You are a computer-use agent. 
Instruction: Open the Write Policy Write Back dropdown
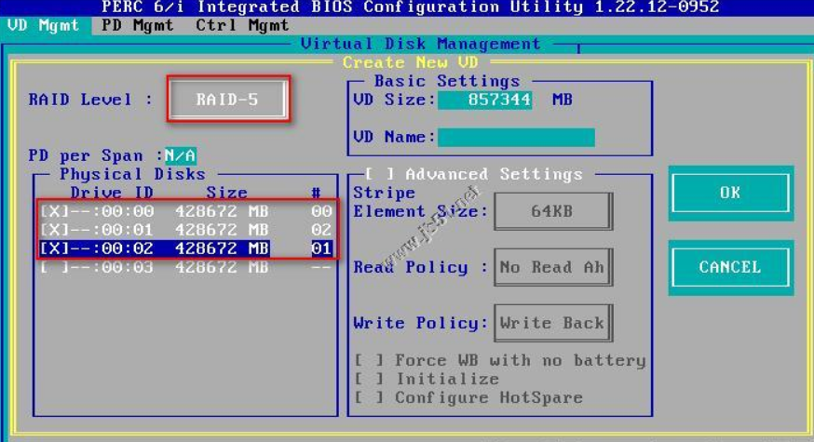(553, 323)
